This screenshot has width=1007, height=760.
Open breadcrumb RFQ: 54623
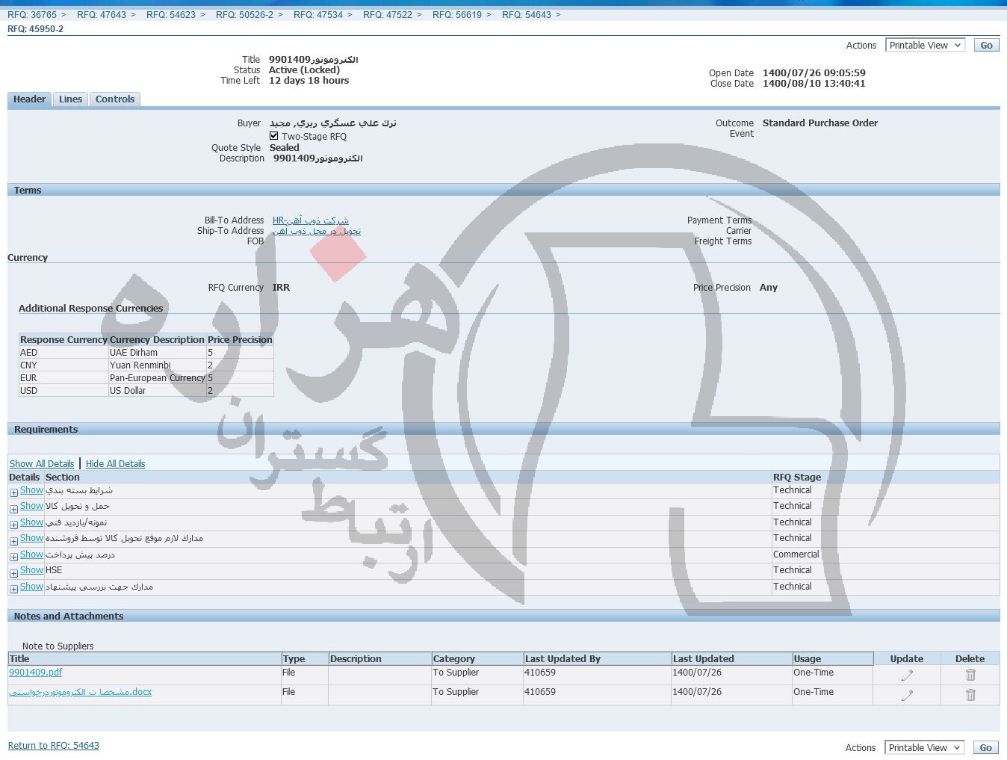click(171, 15)
